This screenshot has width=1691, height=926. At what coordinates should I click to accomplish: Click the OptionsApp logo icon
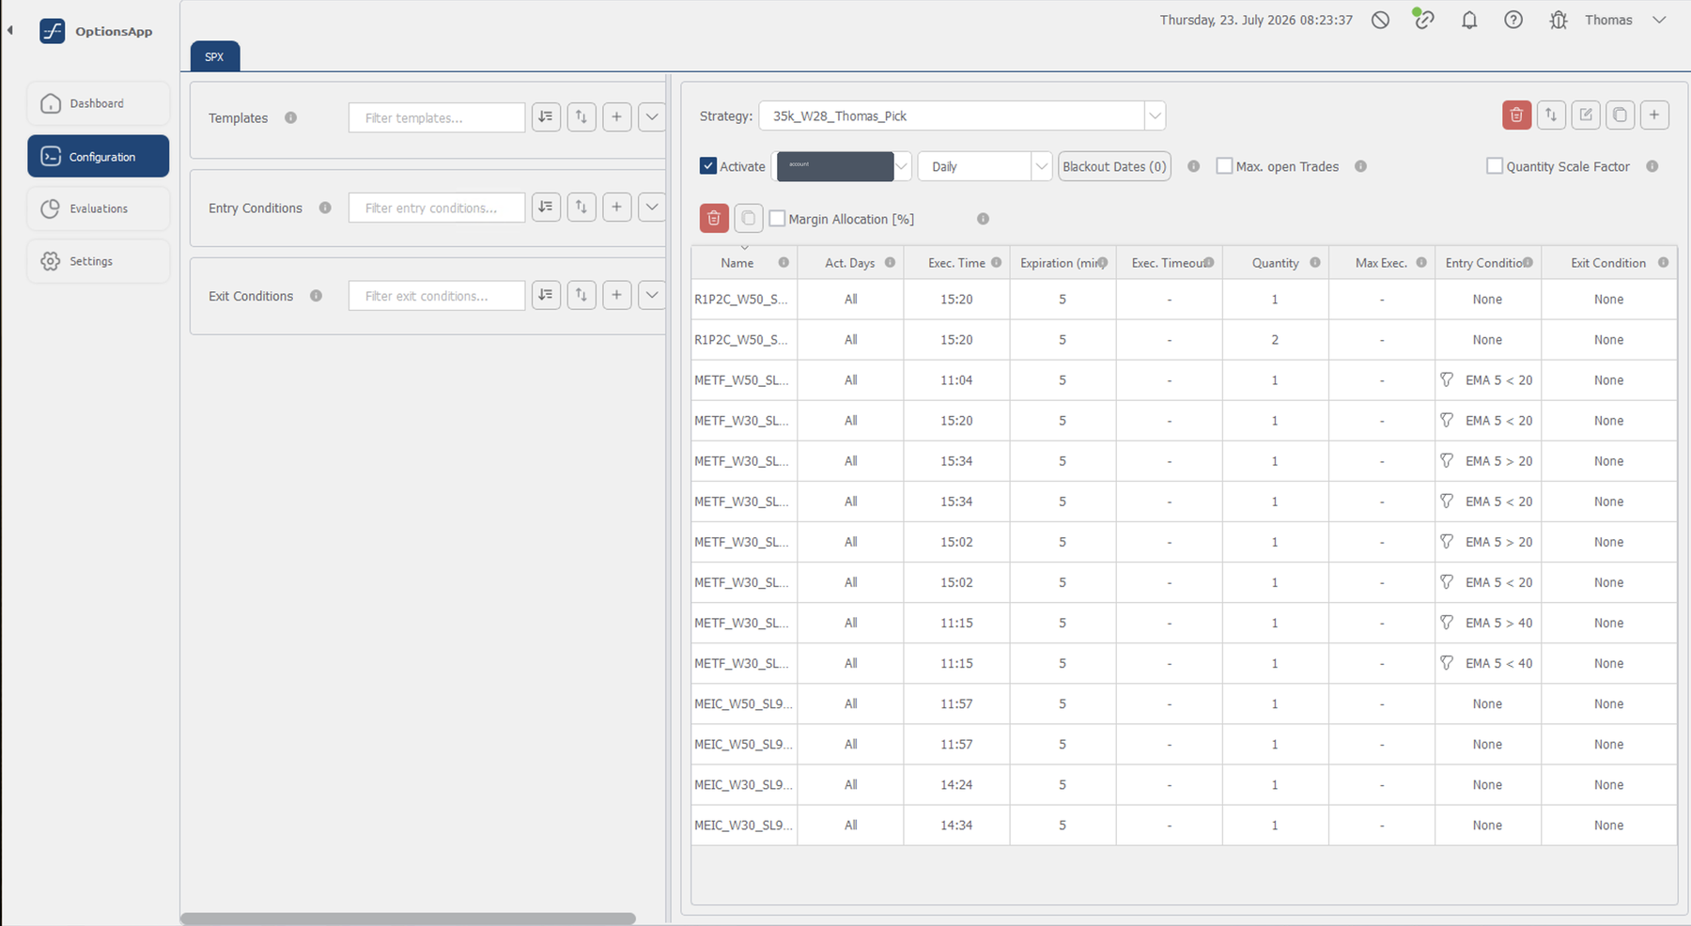coord(53,31)
